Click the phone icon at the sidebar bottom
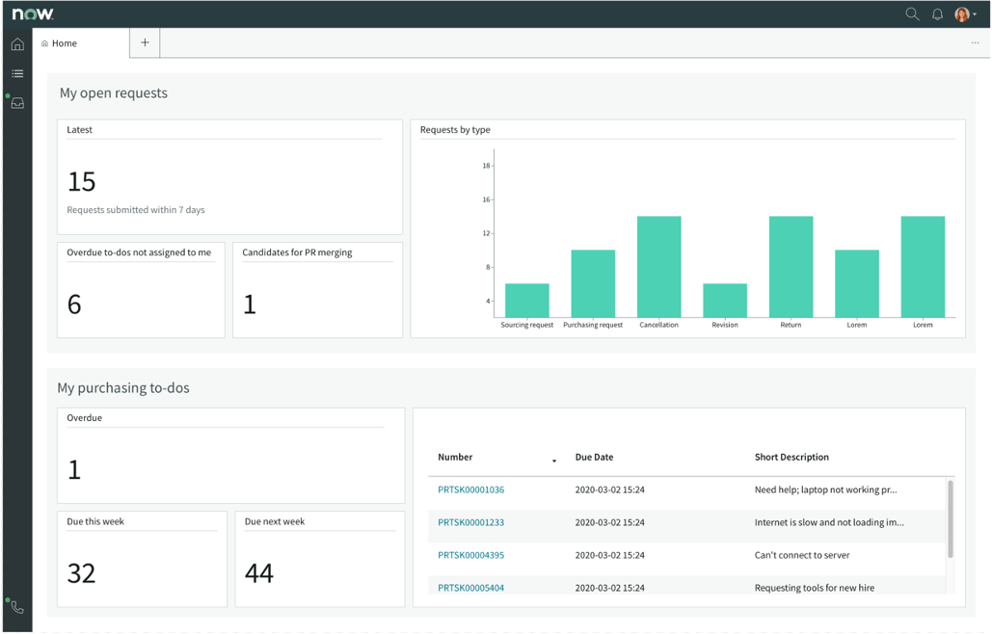This screenshot has width=992, height=634. (x=16, y=606)
